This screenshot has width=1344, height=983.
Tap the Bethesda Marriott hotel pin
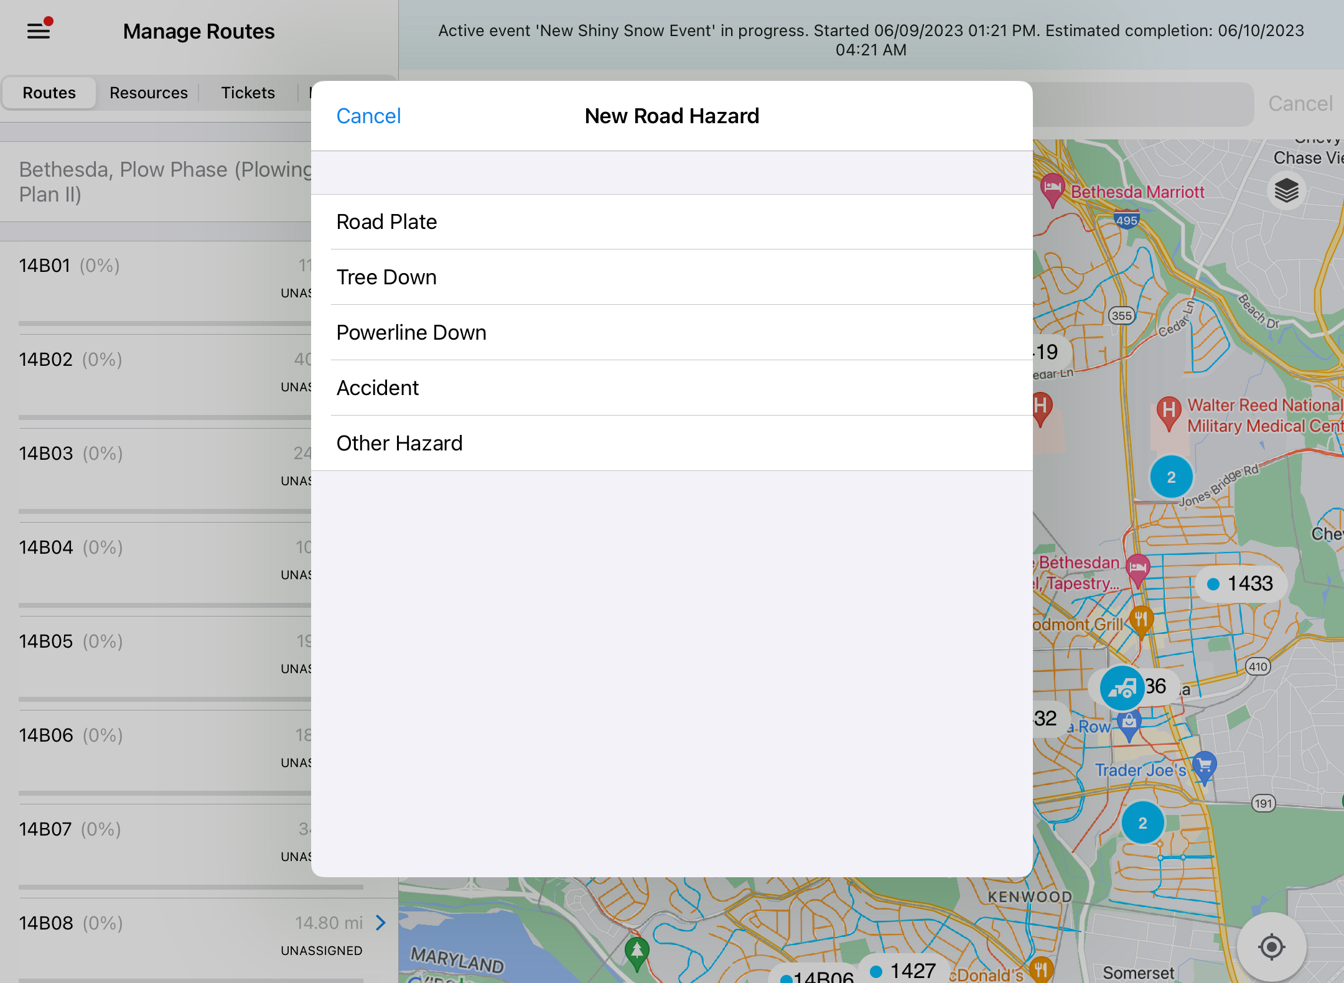pos(1052,188)
